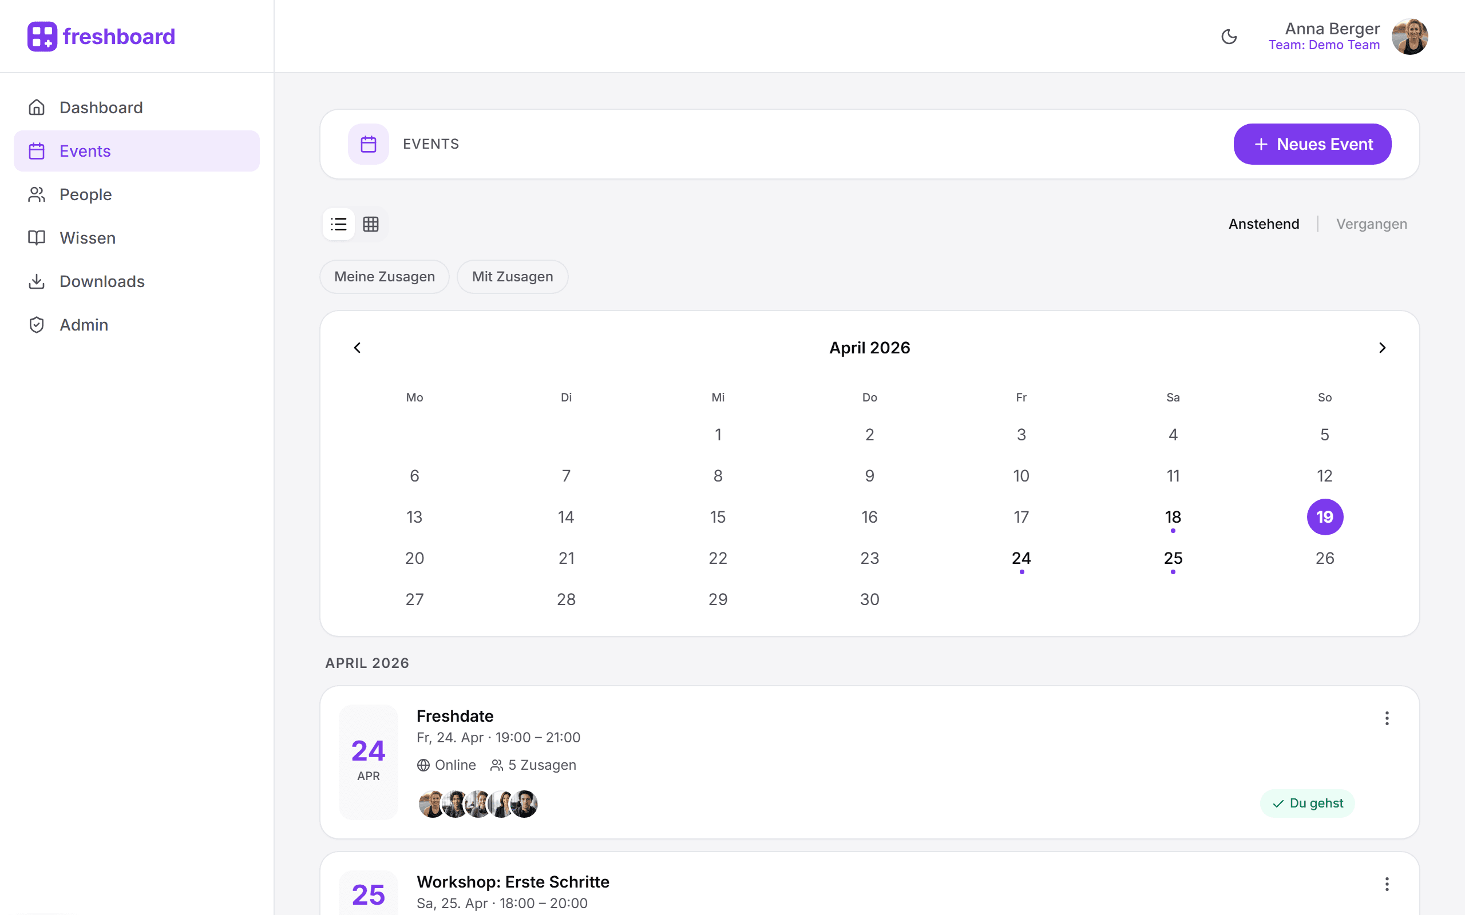Viewport: 1465px width, 915px height.
Task: Select April 24 in the calendar
Action: [x=1021, y=558]
